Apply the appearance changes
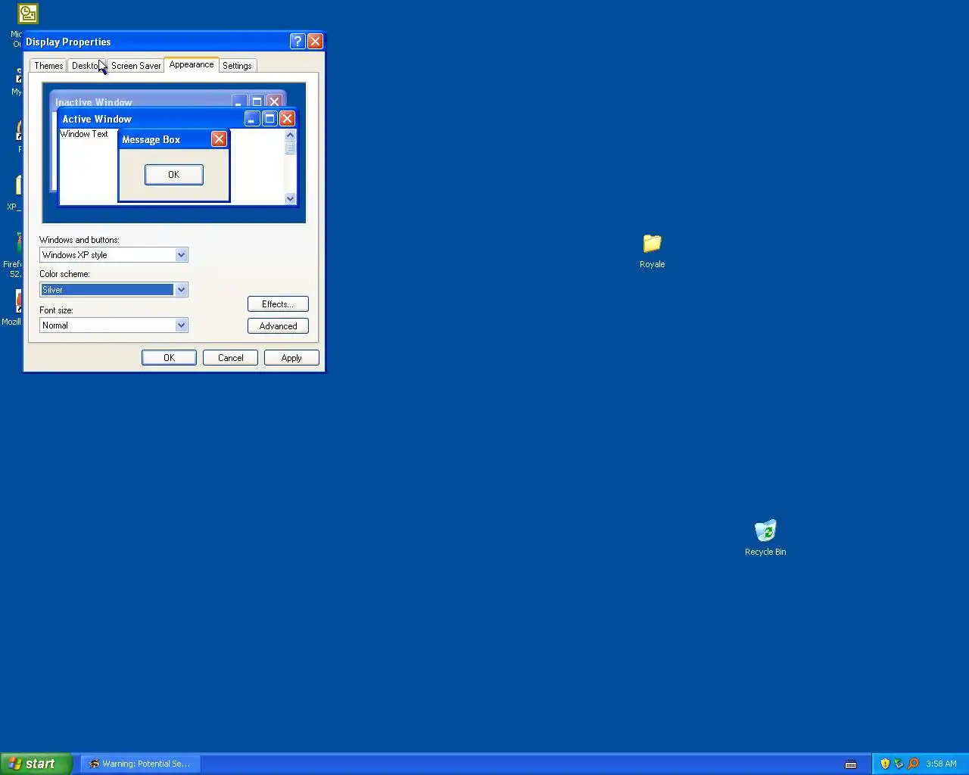This screenshot has height=775, width=969. (x=291, y=358)
